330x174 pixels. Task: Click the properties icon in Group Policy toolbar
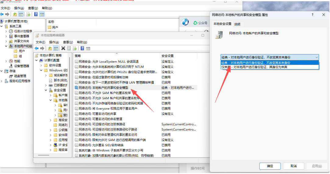pos(69,48)
